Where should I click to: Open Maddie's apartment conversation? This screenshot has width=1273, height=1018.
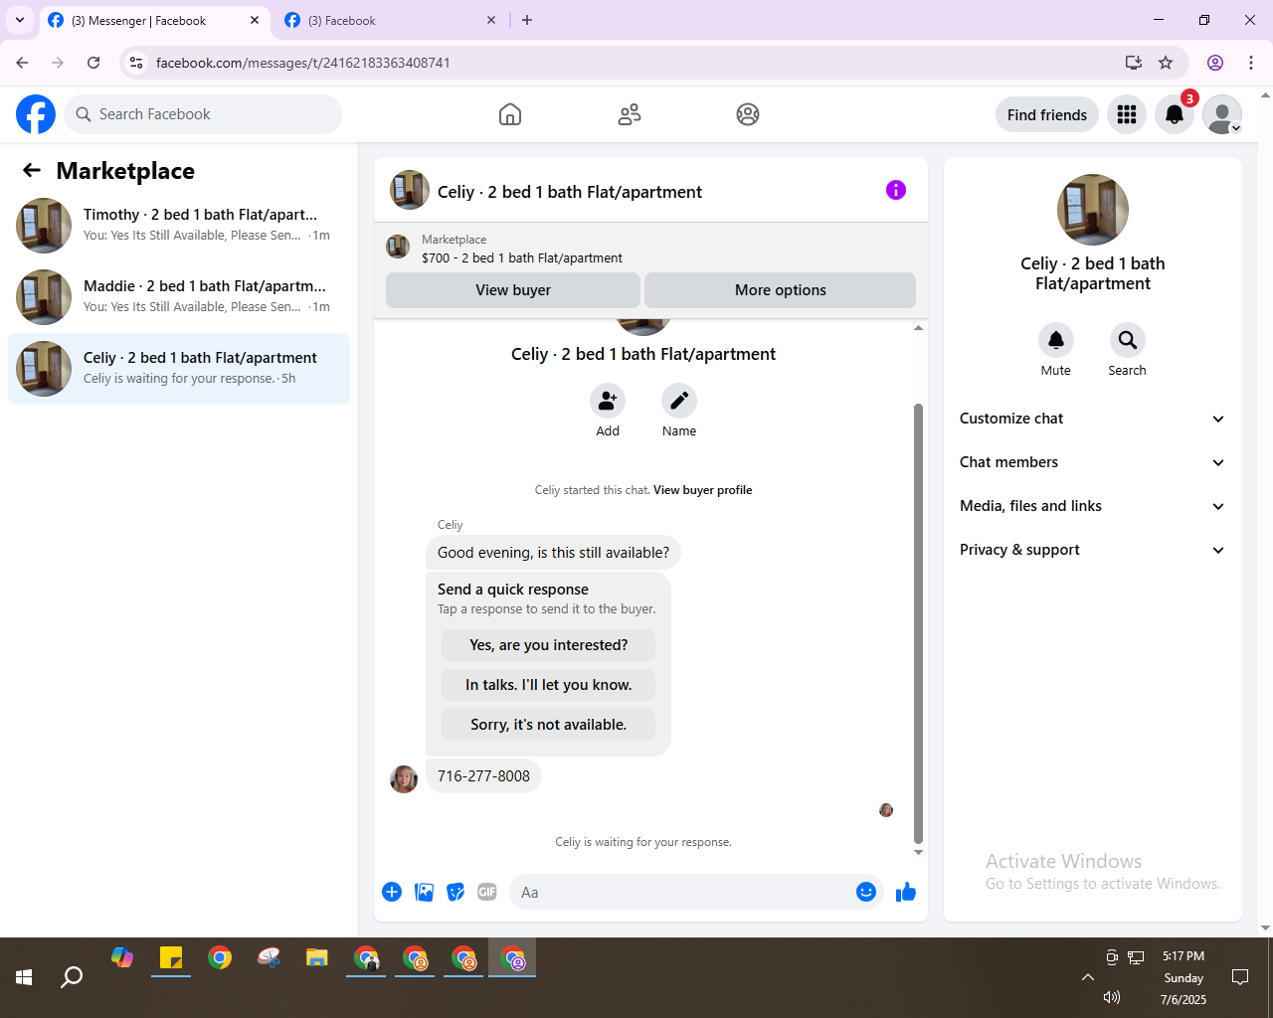tap(179, 297)
